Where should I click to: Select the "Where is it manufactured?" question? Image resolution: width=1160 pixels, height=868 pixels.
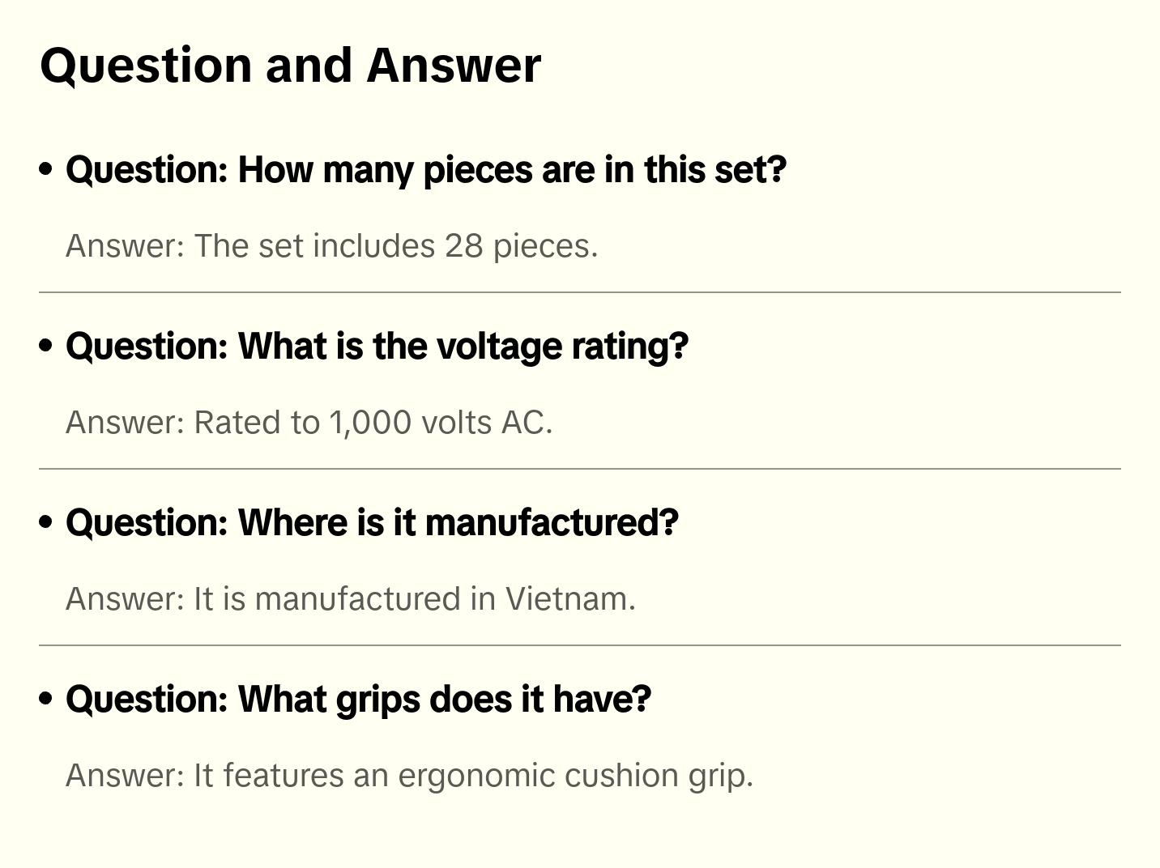(x=372, y=523)
